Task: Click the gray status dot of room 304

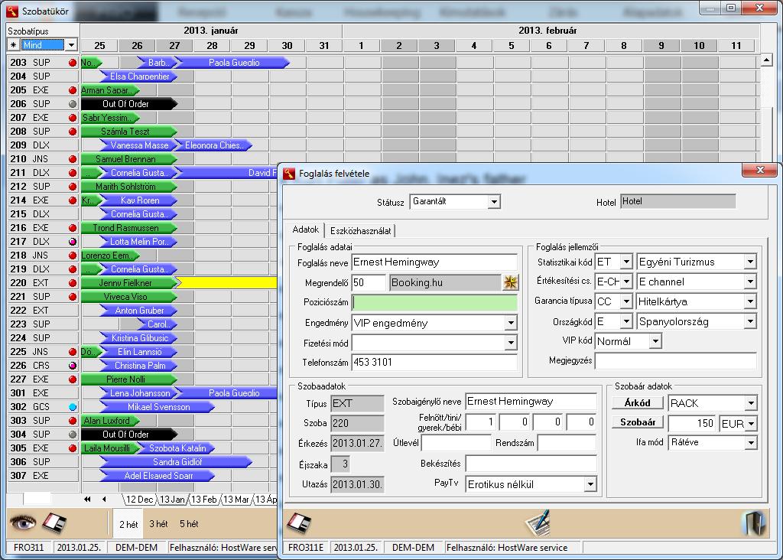Action: (x=73, y=435)
